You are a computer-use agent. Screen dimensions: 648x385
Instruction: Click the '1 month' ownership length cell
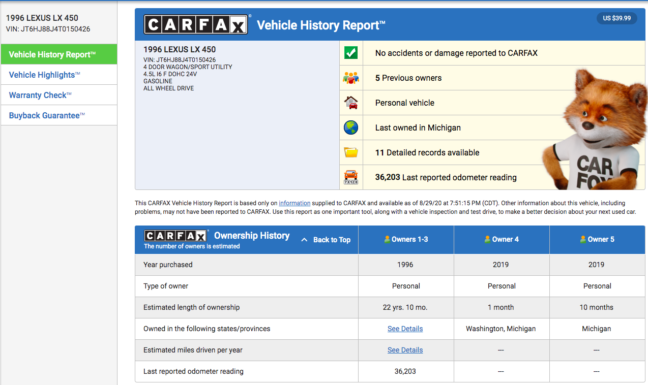click(x=501, y=307)
